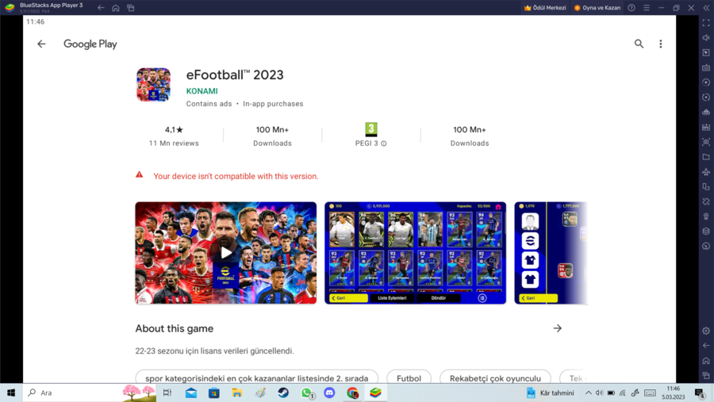View the 4,1 star rating reviews
This screenshot has width=714, height=402.
[174, 136]
